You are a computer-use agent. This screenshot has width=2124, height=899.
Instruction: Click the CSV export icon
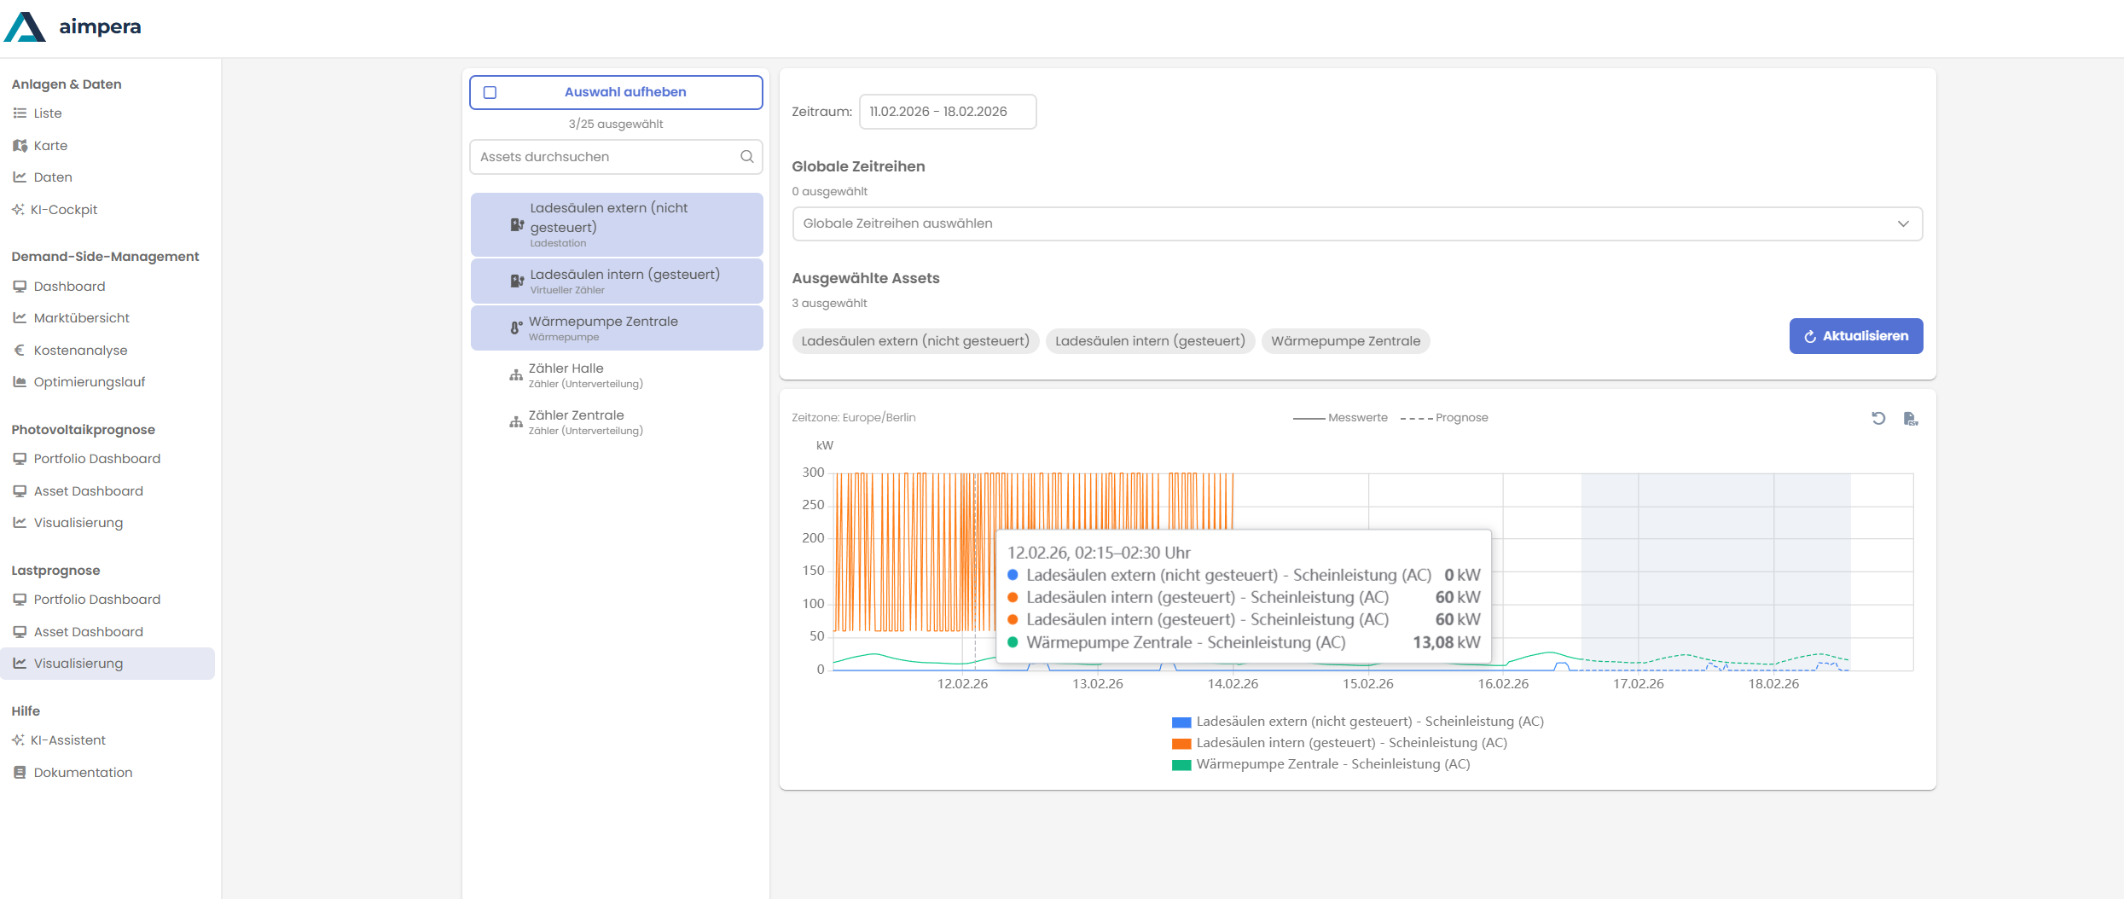pos(1910,418)
